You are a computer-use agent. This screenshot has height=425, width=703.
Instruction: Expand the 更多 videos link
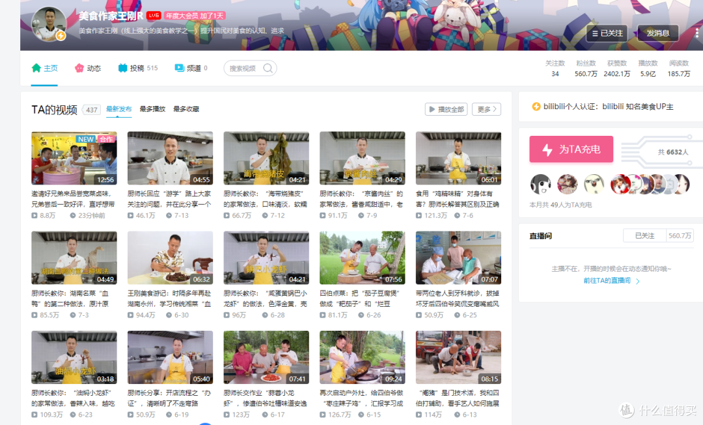[486, 109]
